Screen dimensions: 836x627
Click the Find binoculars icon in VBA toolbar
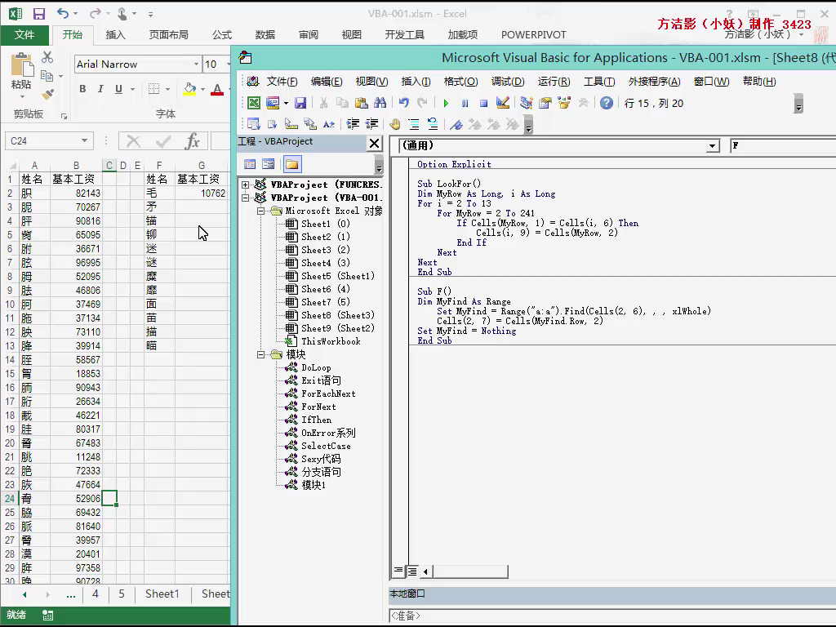pyautogui.click(x=380, y=103)
